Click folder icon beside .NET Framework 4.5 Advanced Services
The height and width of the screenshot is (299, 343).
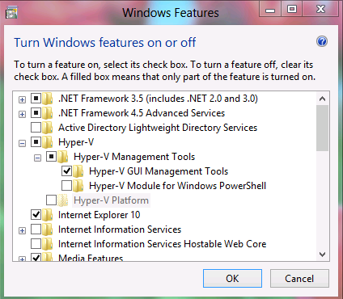tap(48, 113)
